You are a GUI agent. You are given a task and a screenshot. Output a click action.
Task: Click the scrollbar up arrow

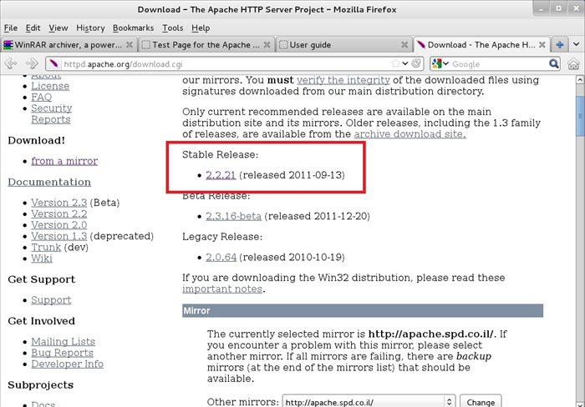[x=580, y=80]
